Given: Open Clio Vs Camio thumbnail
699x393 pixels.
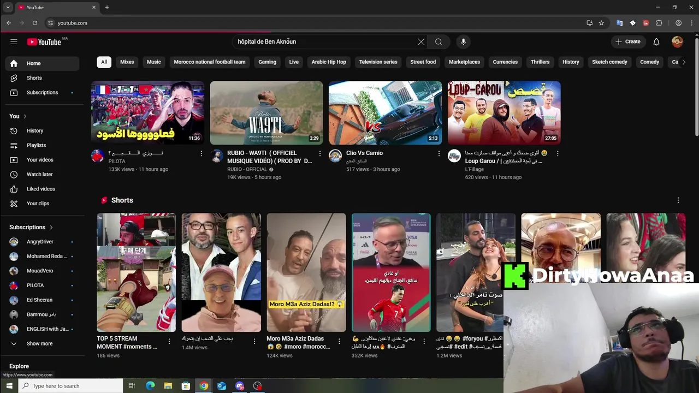Looking at the screenshot, I should [385, 113].
